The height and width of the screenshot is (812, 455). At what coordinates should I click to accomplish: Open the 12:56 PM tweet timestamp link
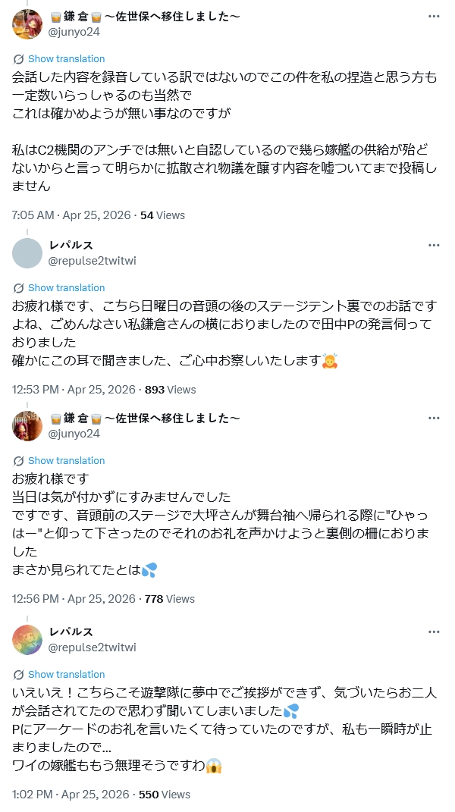pyautogui.click(x=74, y=599)
